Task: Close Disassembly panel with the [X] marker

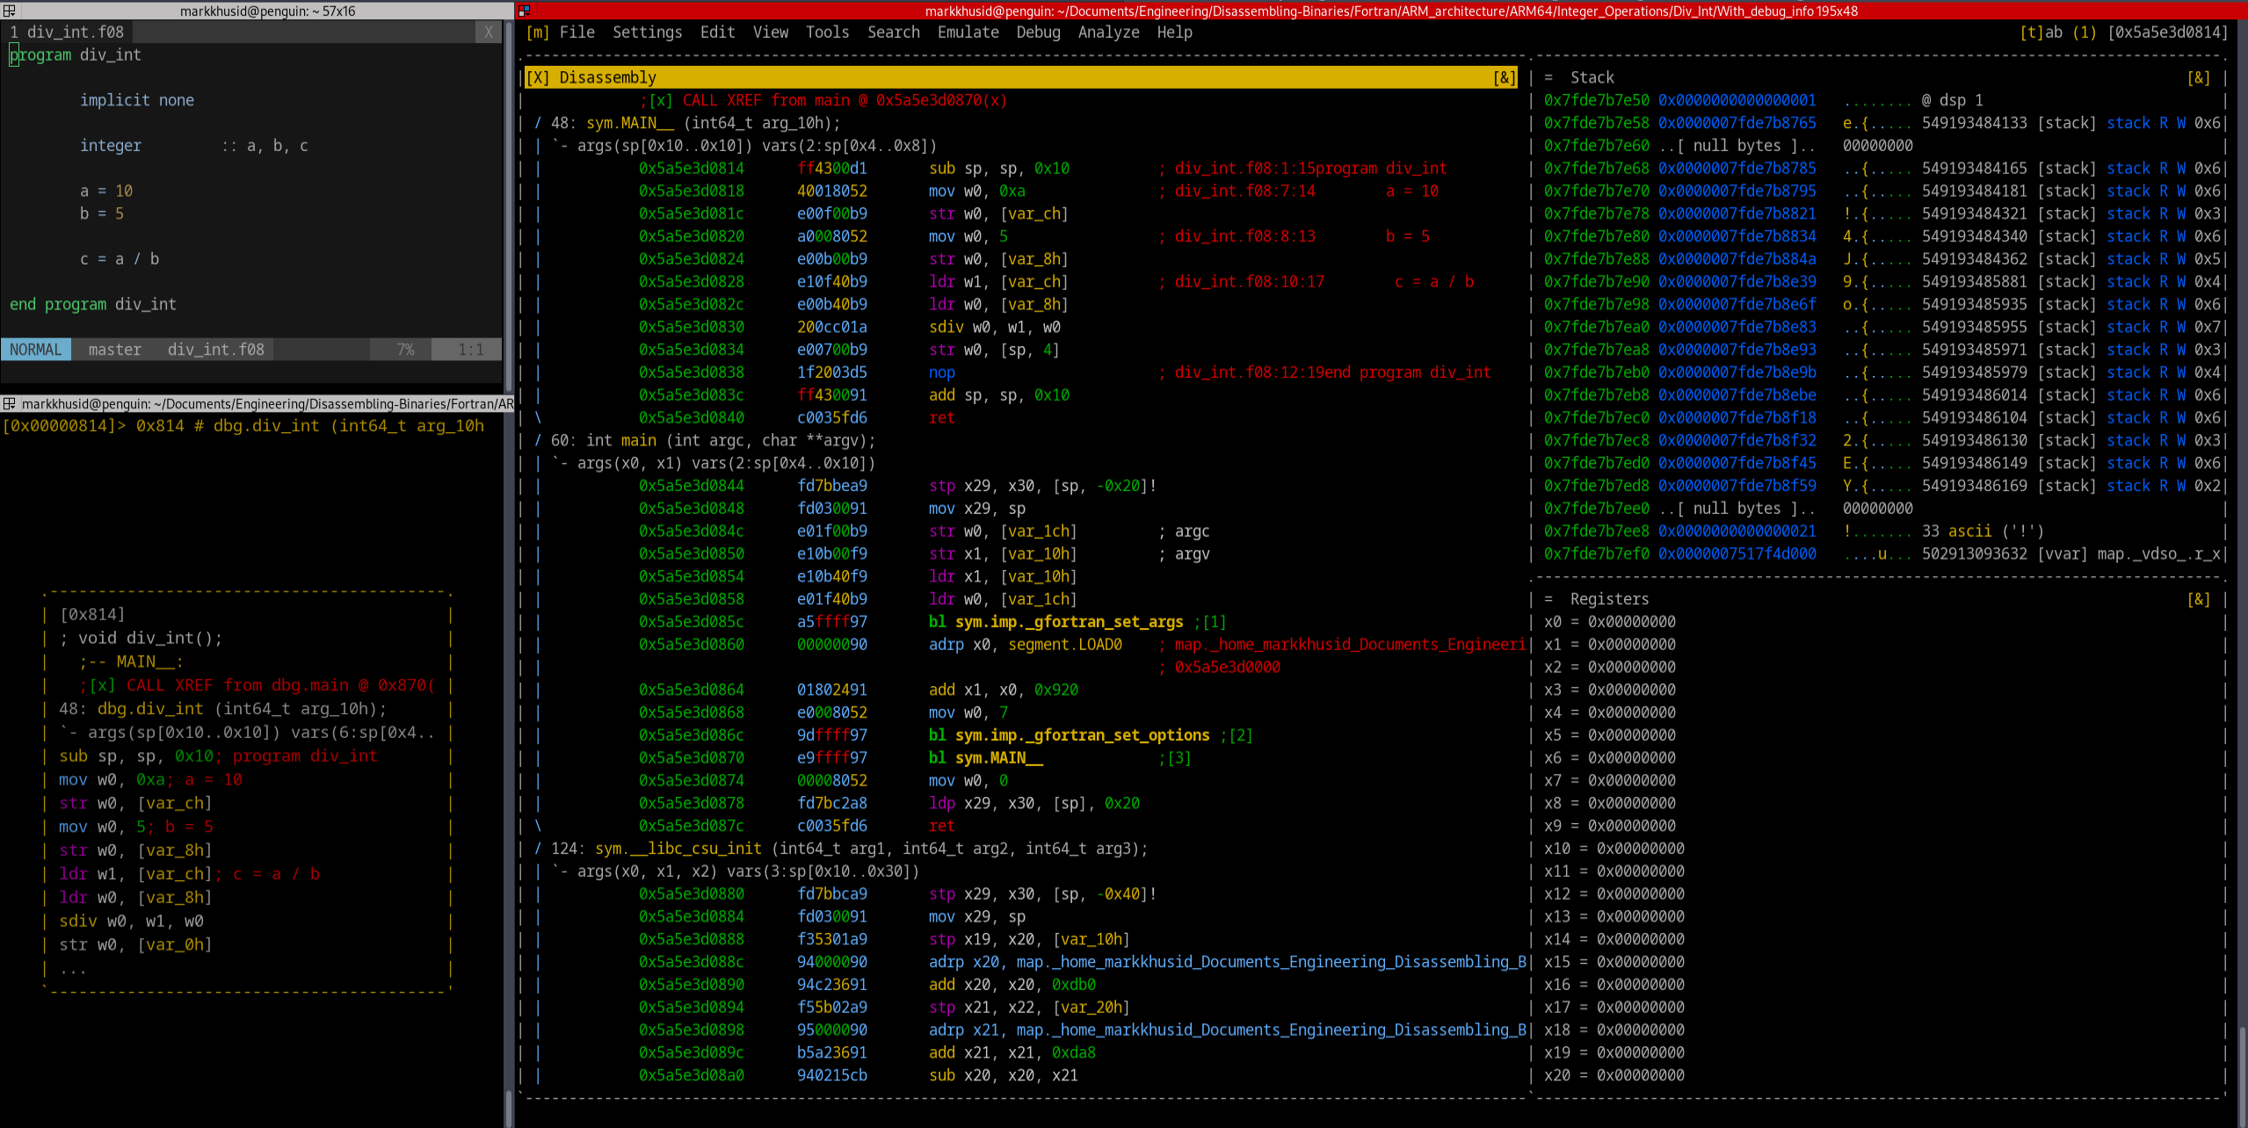Action: pos(537,77)
